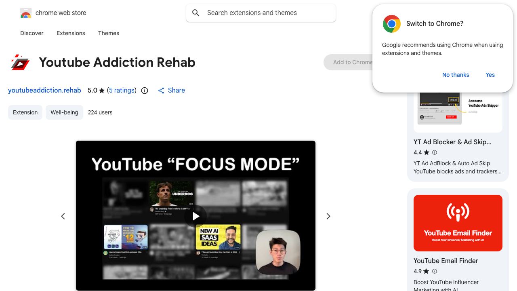Open the YT Ad Blocker thumbnail image
The width and height of the screenshot is (517, 291).
click(x=458, y=112)
